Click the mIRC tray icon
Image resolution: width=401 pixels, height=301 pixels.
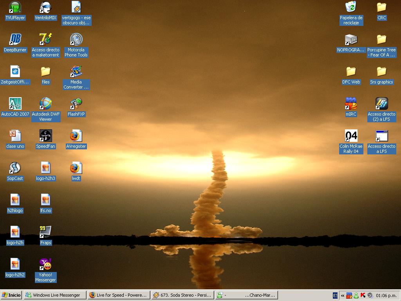pos(349,296)
